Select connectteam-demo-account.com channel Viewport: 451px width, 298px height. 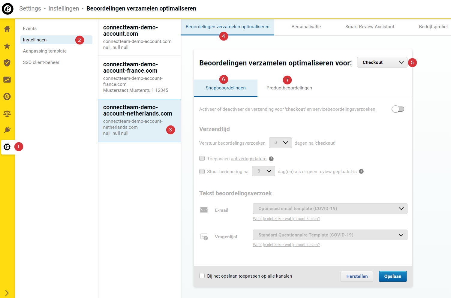tap(139, 37)
